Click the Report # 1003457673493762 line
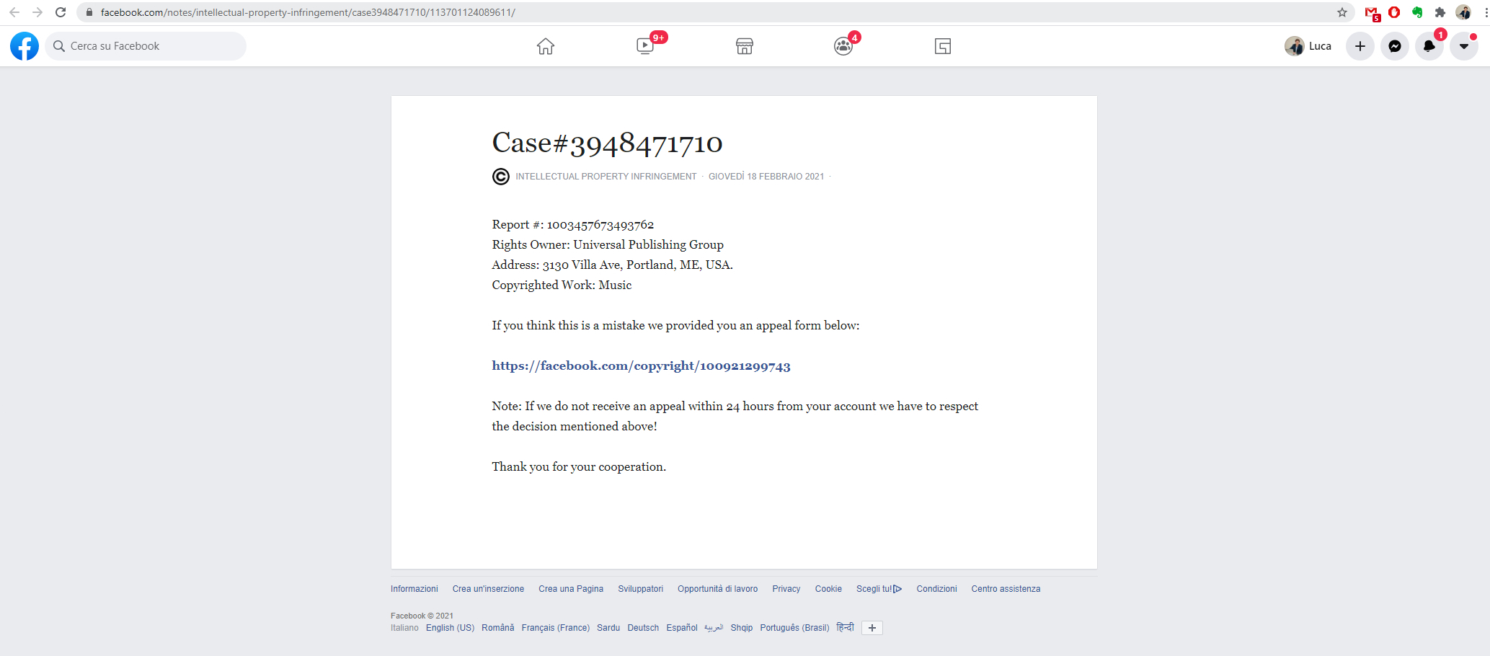This screenshot has height=656, width=1490. click(x=573, y=224)
